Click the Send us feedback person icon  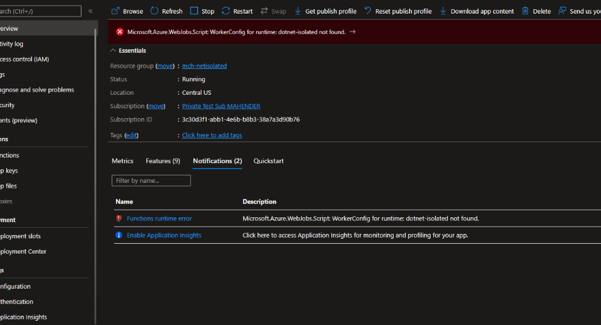pyautogui.click(x=562, y=10)
